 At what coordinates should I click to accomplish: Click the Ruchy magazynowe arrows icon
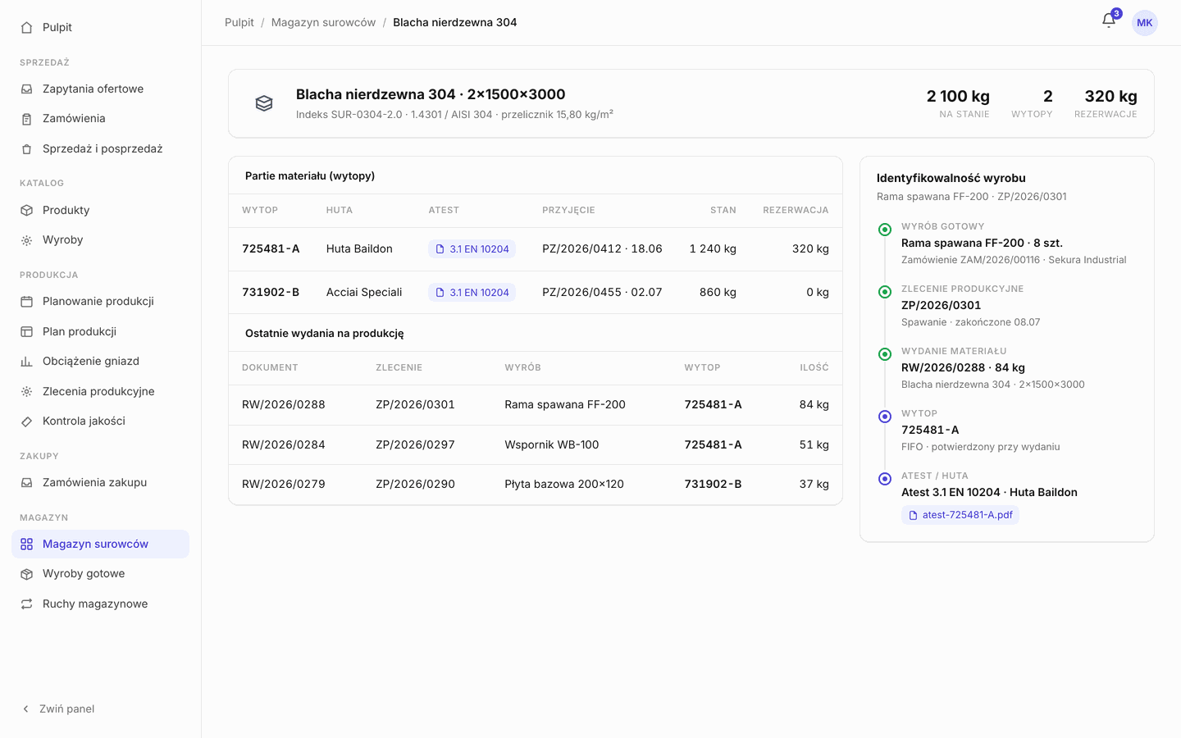point(26,604)
